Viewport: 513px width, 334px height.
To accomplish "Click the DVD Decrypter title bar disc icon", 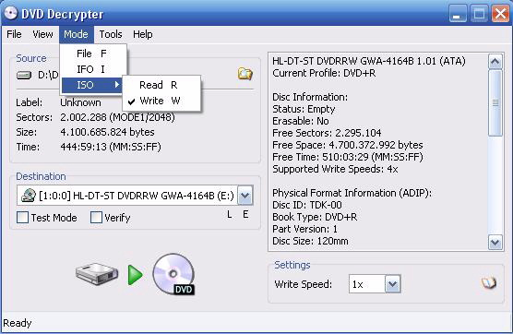I will click(10, 14).
